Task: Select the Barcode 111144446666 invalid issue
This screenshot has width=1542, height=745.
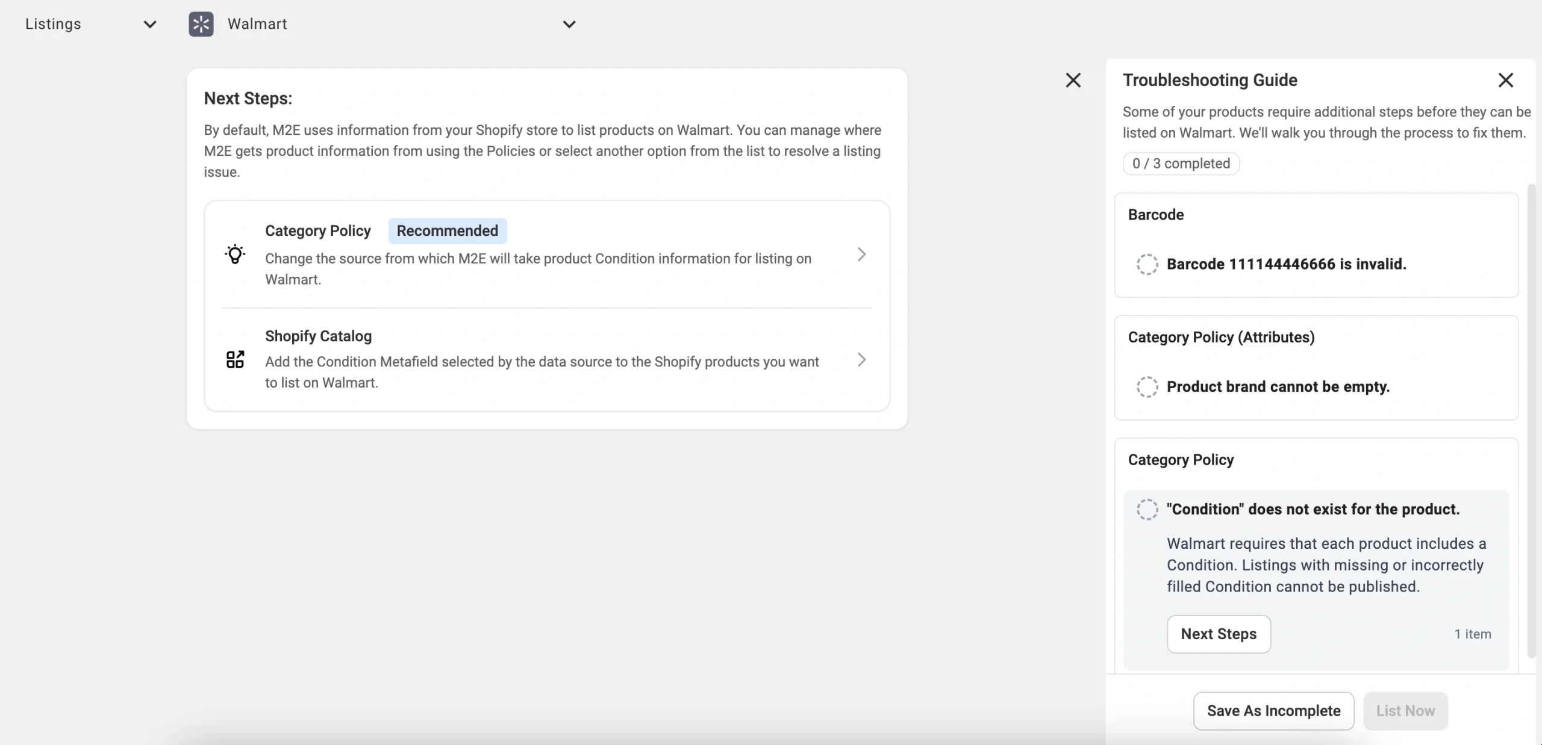Action: [x=1286, y=264]
